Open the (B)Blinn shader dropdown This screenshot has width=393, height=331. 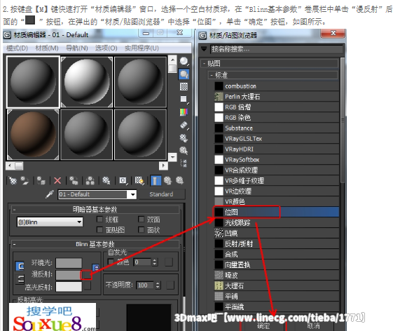pyautogui.click(x=50, y=222)
